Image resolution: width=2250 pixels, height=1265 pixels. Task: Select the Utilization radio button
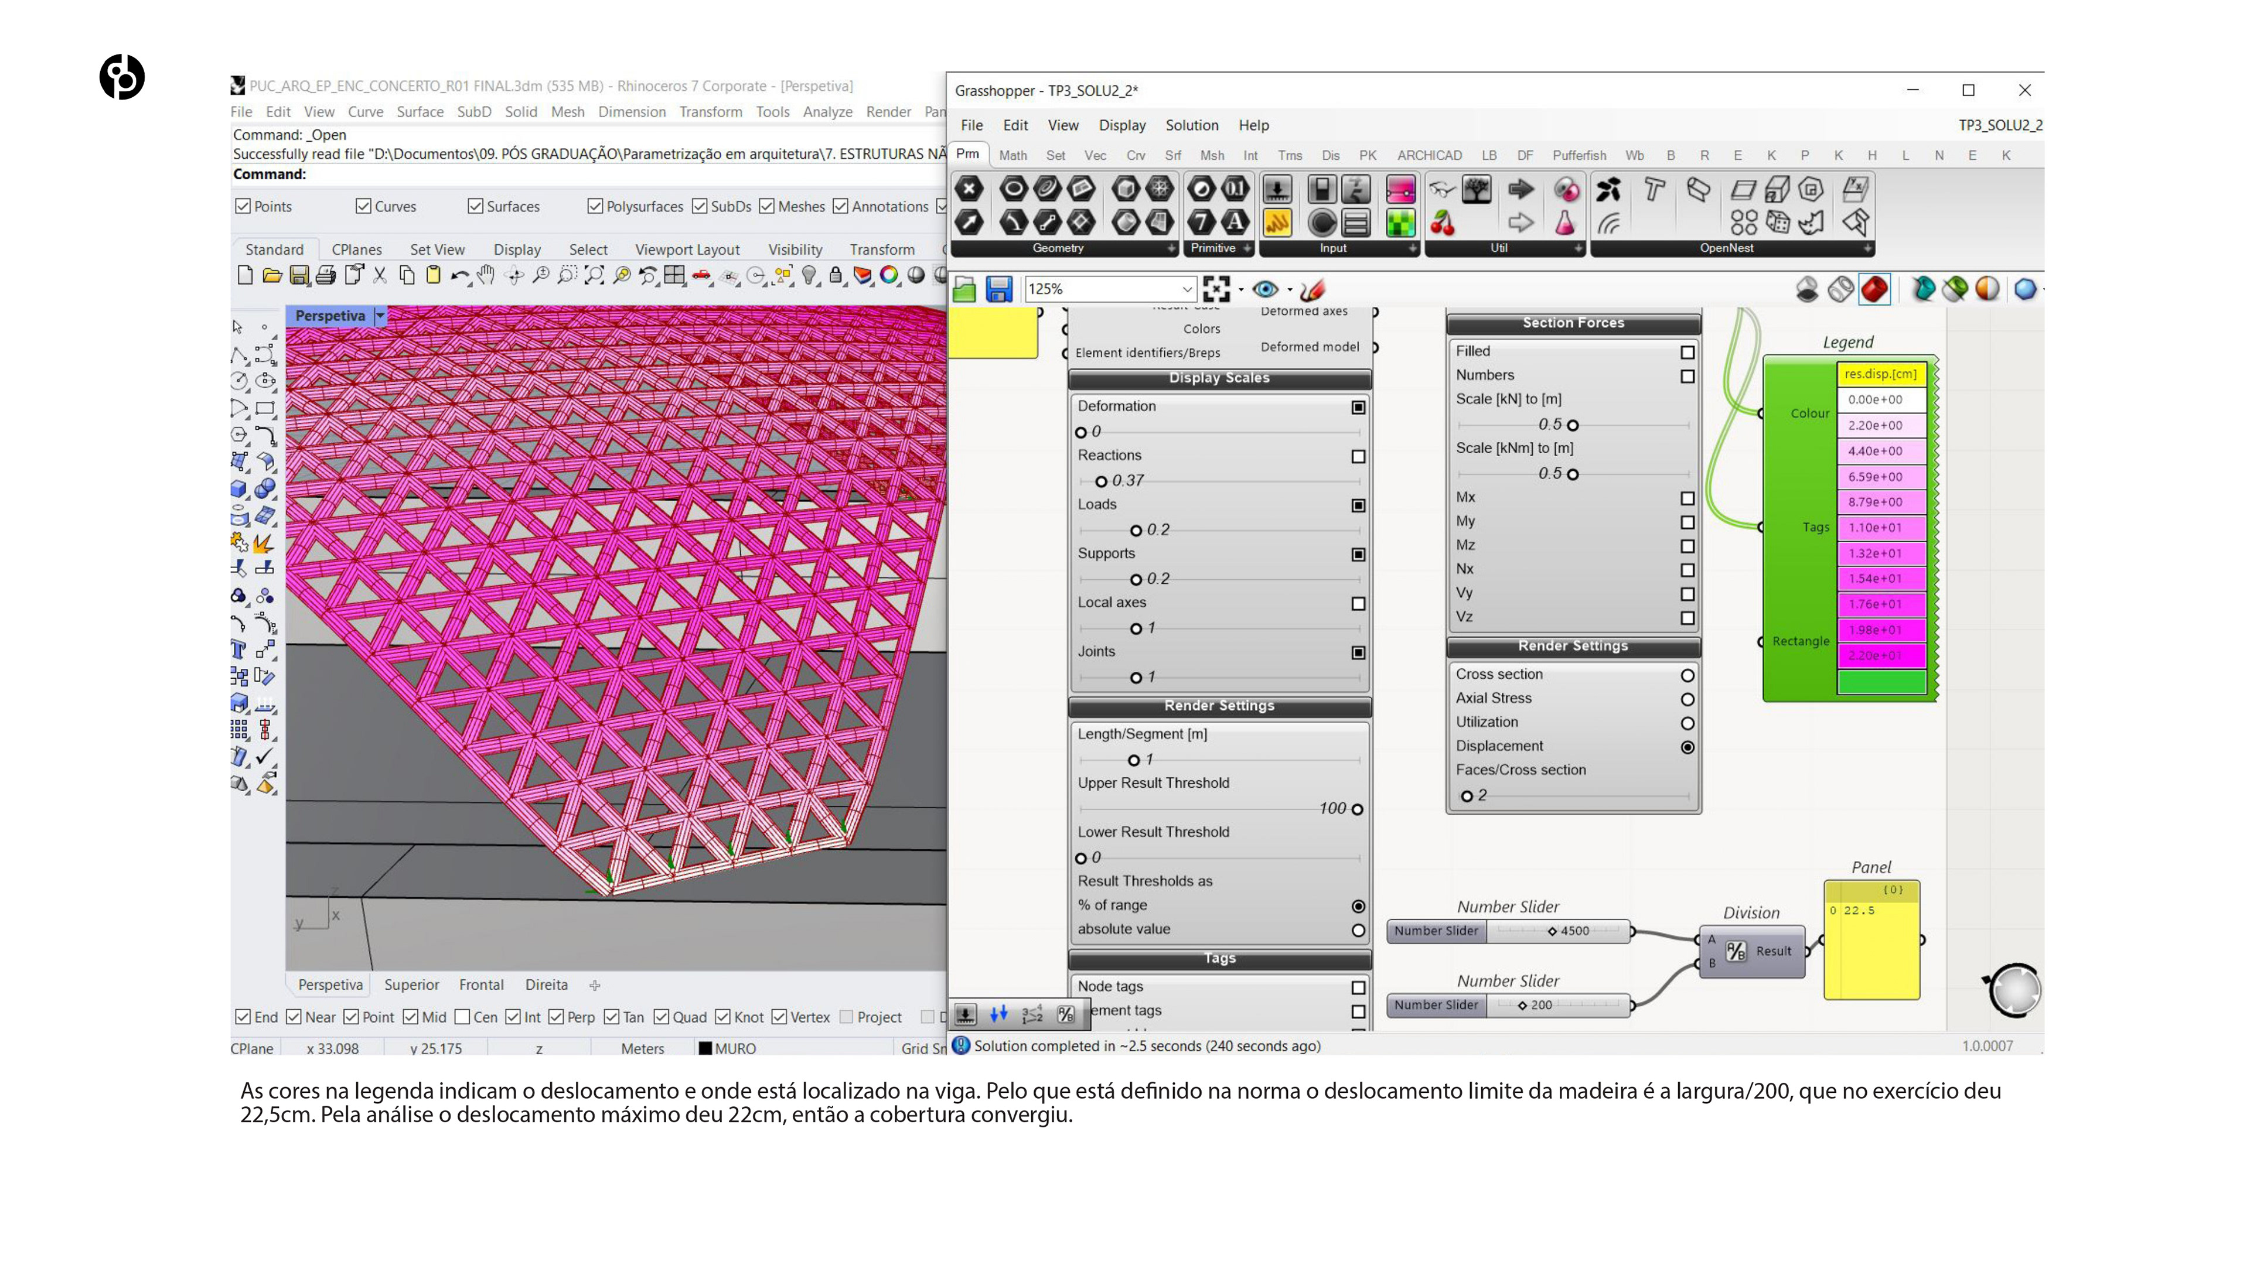1687,723
